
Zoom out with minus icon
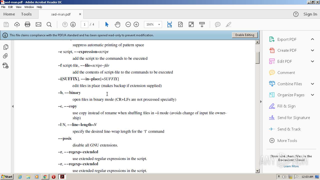128,24
